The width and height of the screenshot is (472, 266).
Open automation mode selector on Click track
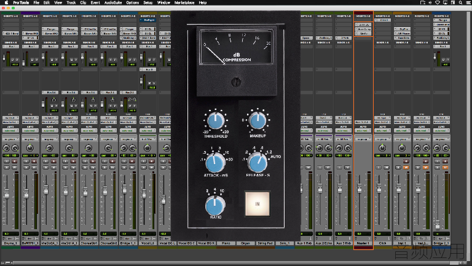click(x=383, y=131)
